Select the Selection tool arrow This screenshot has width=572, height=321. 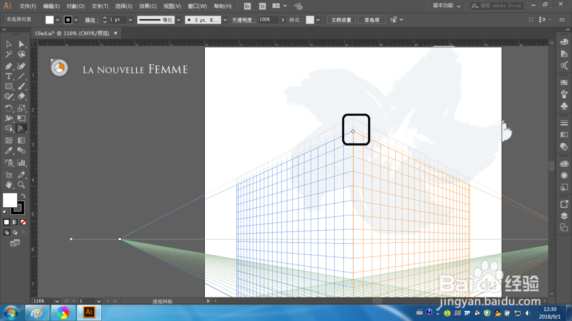(9, 44)
